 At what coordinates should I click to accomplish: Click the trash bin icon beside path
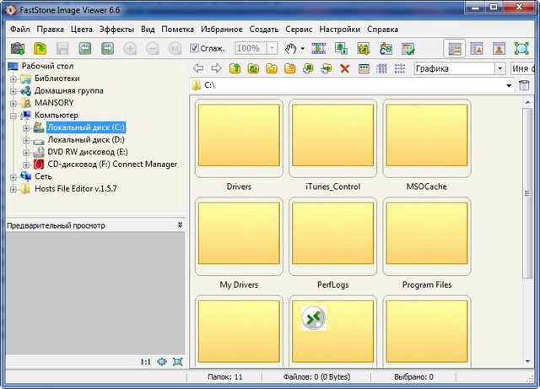525,85
